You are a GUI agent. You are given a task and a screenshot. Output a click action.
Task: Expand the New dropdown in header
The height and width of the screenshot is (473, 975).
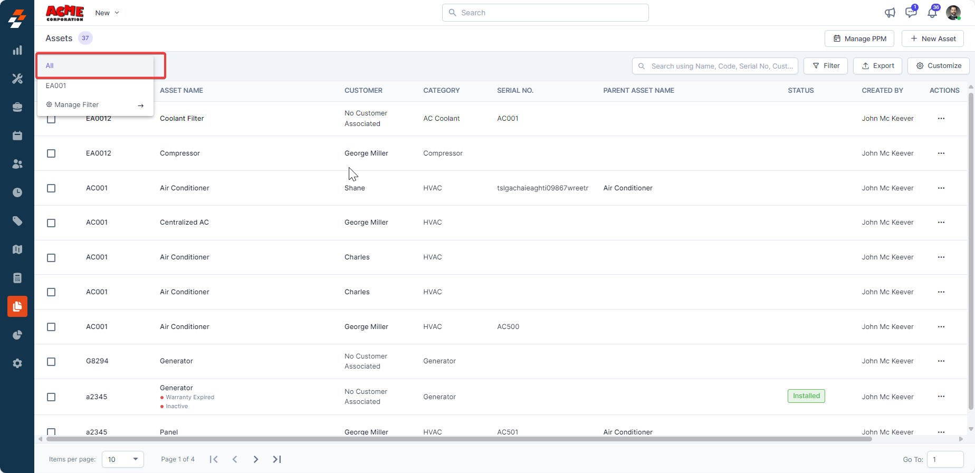click(x=107, y=13)
